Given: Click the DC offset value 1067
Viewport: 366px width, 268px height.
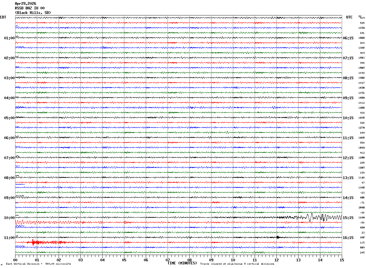Looking at the screenshot, I should click(x=362, y=83).
